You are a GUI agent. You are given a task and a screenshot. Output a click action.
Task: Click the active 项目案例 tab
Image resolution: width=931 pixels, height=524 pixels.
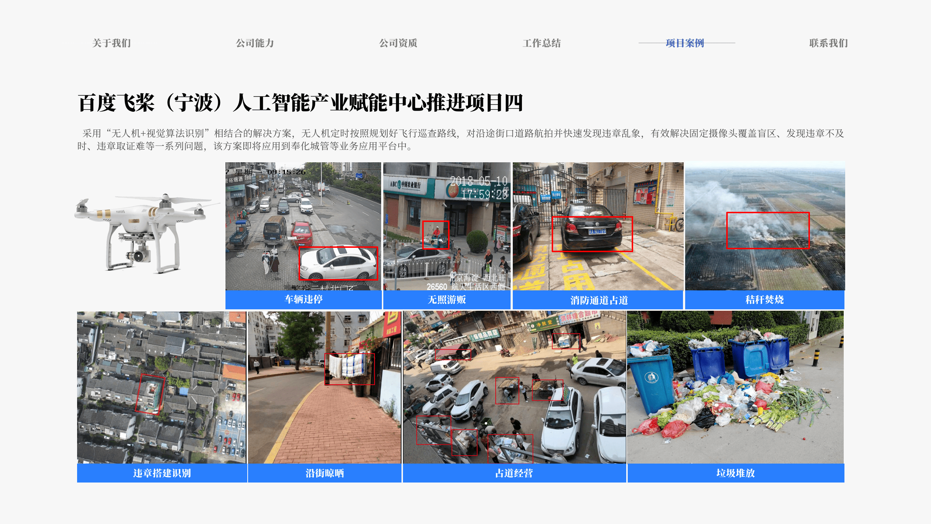click(685, 43)
